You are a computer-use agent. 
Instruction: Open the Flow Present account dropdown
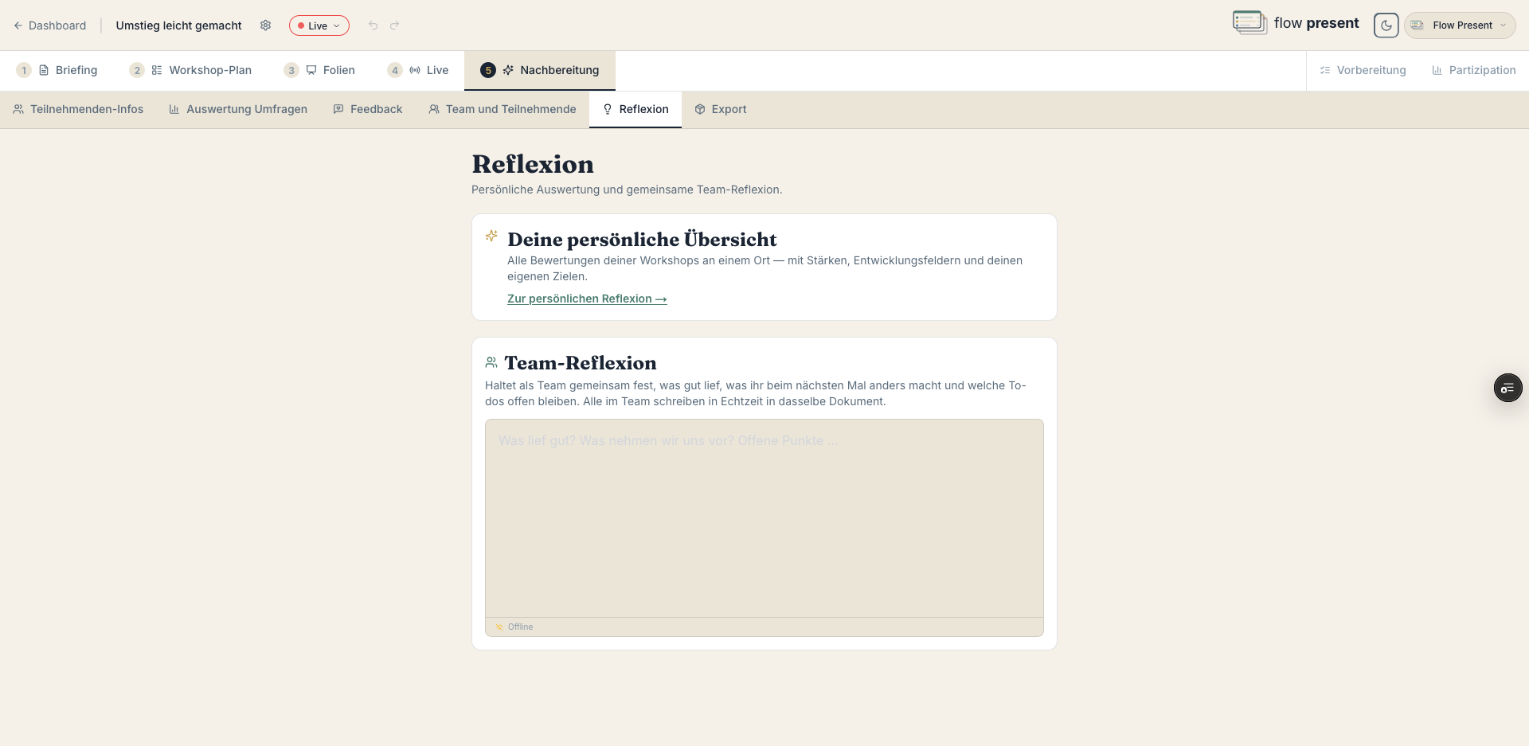coord(1460,25)
